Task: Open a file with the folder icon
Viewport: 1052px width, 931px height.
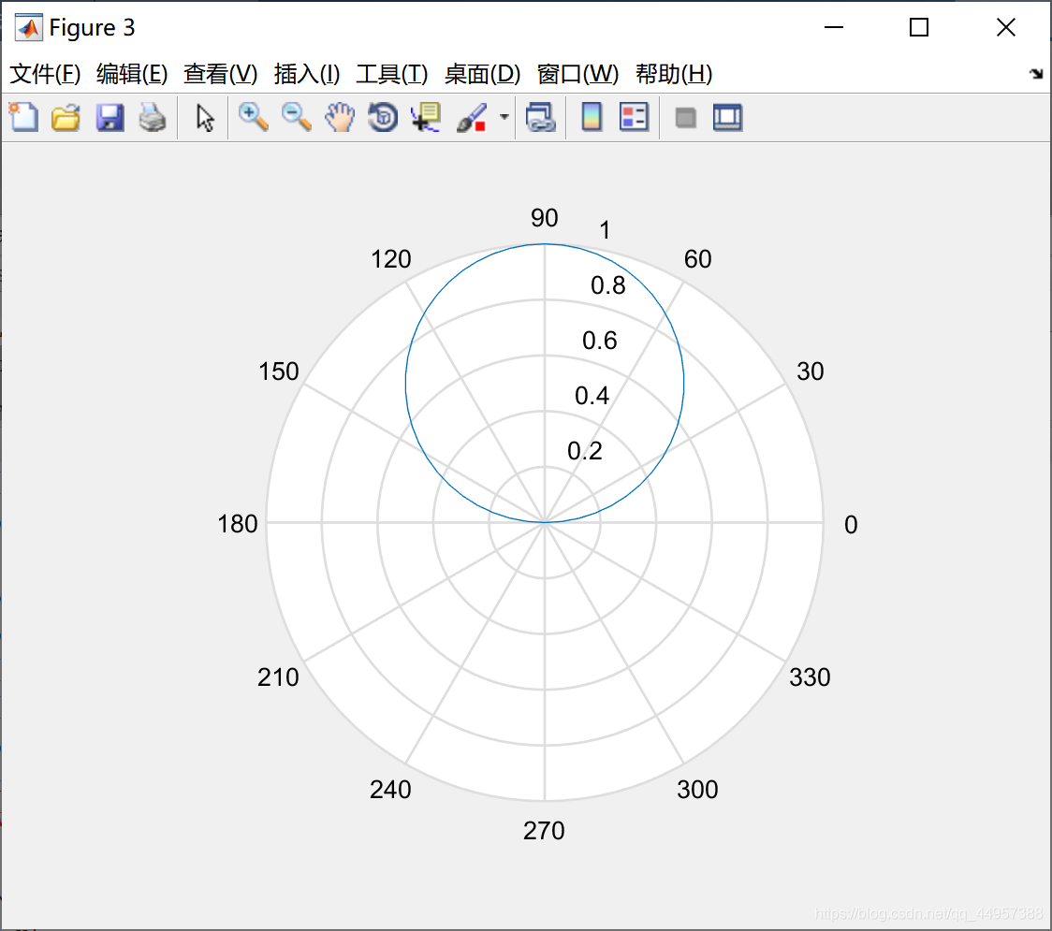Action: pyautogui.click(x=66, y=118)
